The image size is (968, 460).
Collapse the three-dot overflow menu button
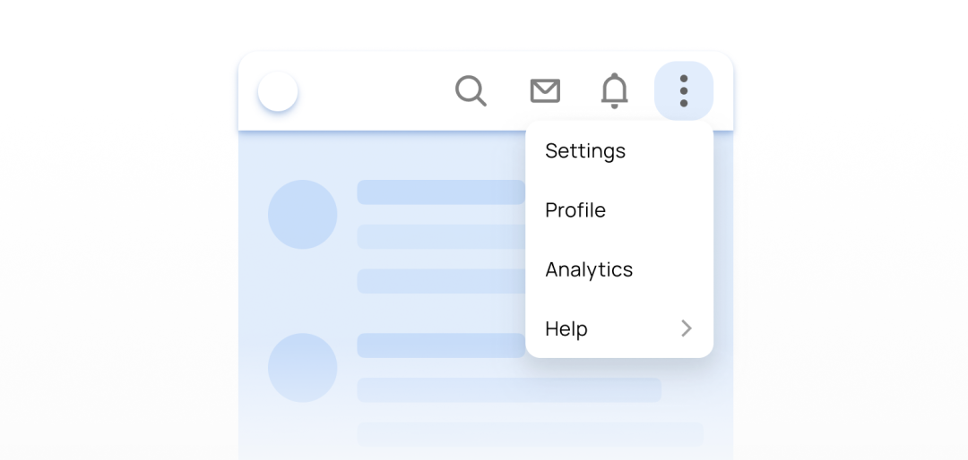[x=683, y=90]
